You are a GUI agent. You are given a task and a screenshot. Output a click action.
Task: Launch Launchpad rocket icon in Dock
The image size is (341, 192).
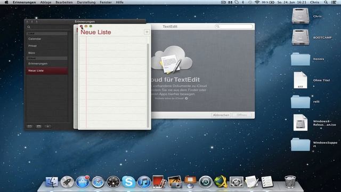67,182
